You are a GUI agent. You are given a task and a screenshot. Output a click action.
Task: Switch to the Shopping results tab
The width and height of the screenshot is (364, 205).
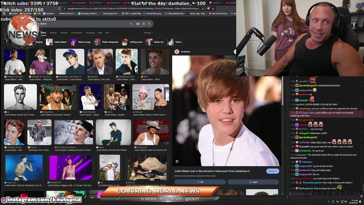(90, 33)
